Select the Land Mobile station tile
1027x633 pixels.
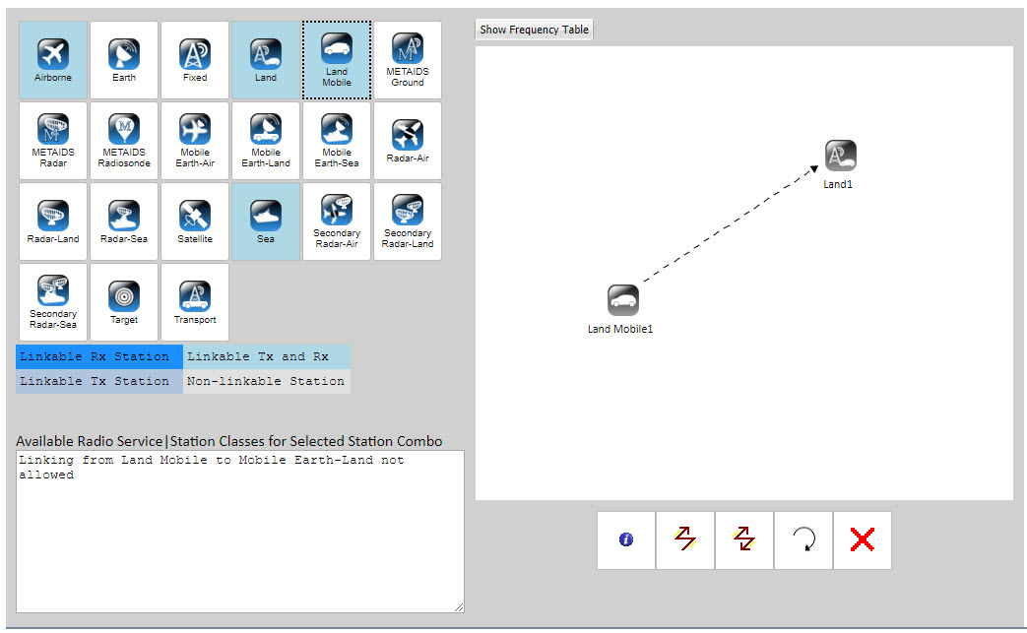[337, 60]
